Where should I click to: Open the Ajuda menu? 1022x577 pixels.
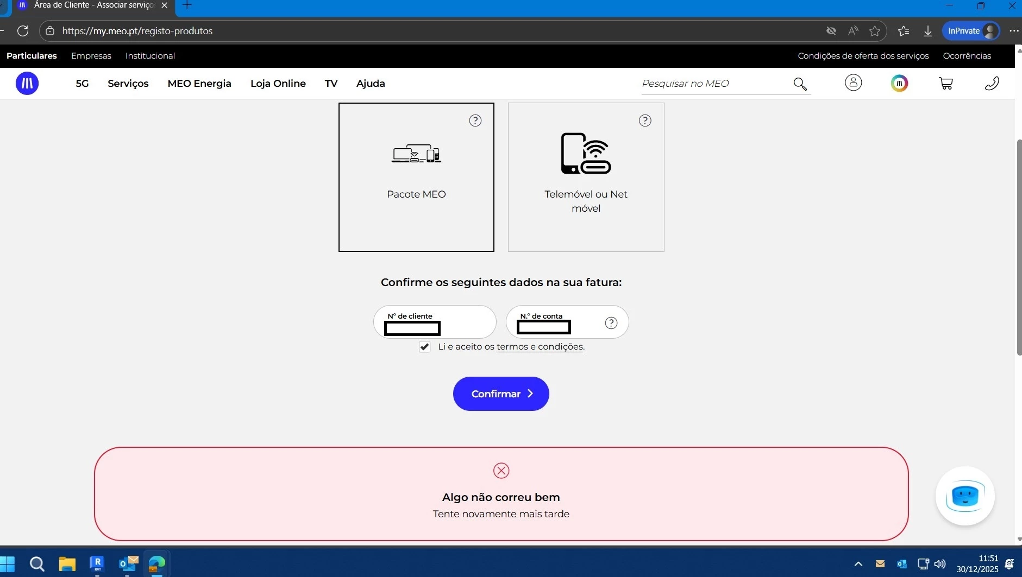371,84
